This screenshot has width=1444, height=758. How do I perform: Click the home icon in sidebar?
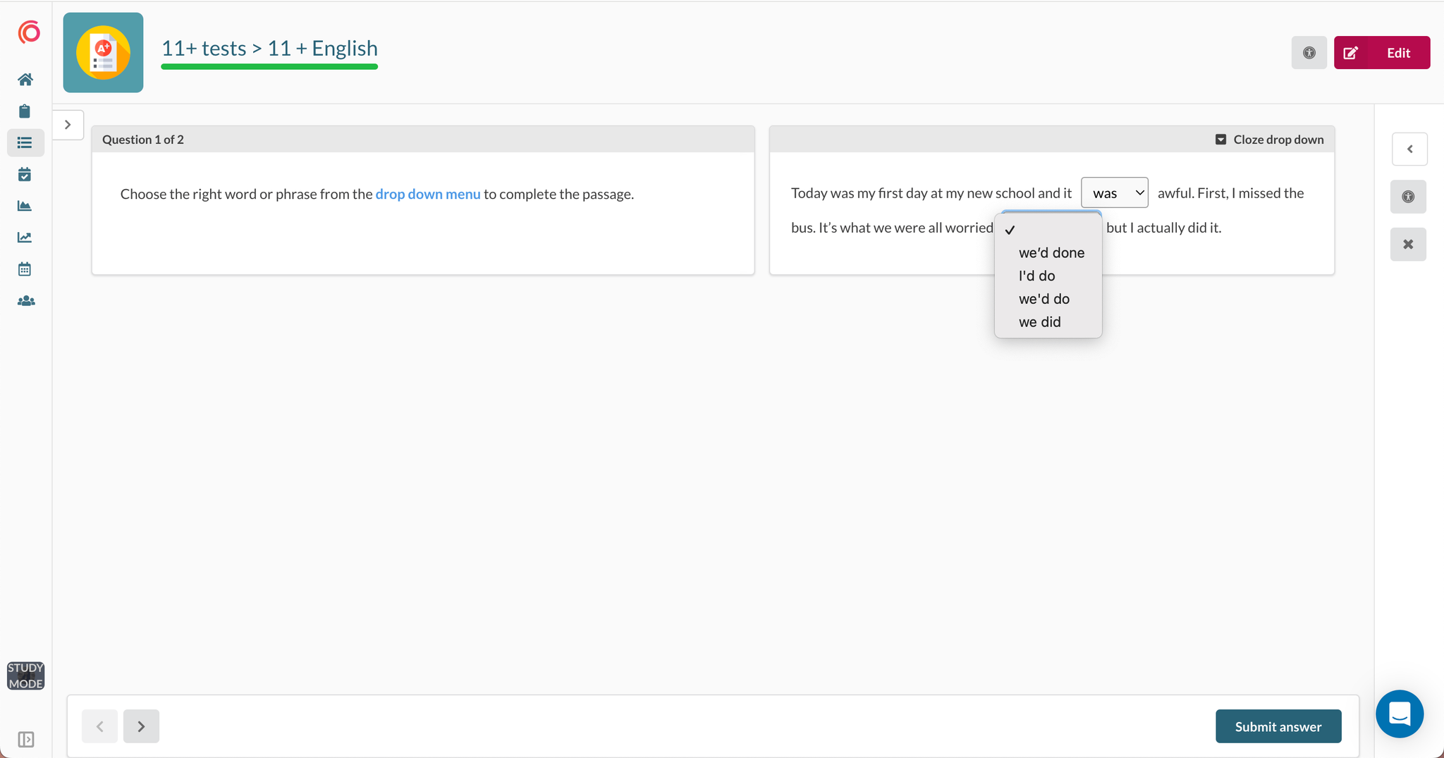pos(25,80)
